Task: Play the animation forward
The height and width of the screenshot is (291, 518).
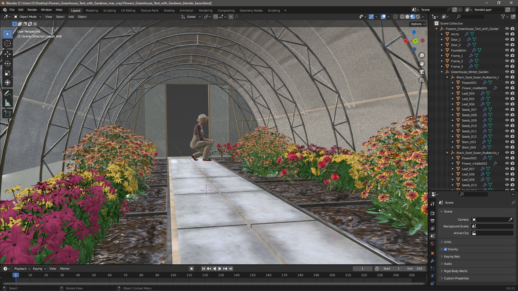Action: (x=220, y=269)
